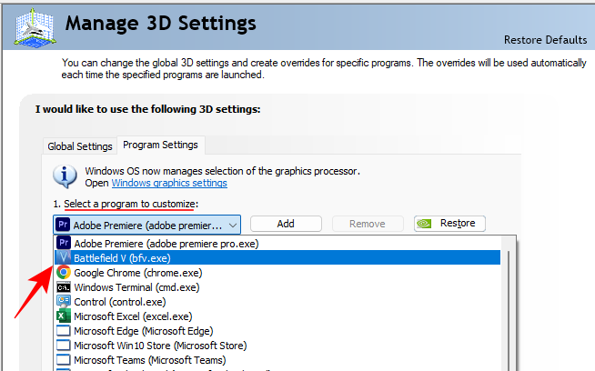Open the Adobe Premiere program combo box
Viewport: 595px width, 371px height.
pyautogui.click(x=146, y=224)
